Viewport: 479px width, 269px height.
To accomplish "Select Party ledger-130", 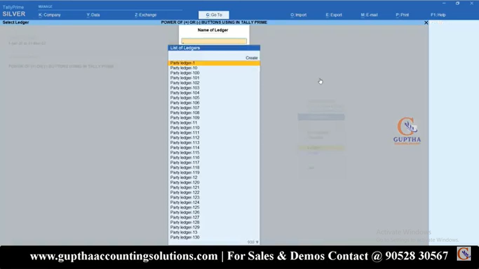I will pos(214,237).
